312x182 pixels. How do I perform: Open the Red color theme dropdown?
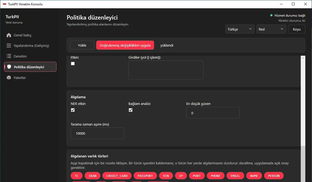point(271,29)
